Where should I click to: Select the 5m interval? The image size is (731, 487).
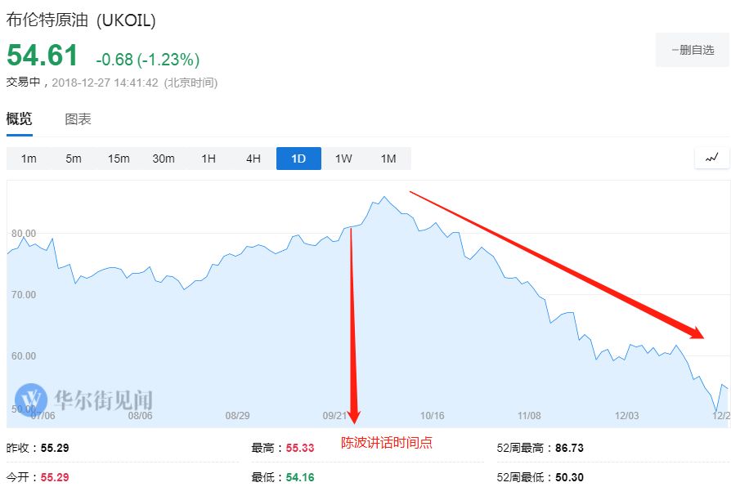pyautogui.click(x=74, y=159)
